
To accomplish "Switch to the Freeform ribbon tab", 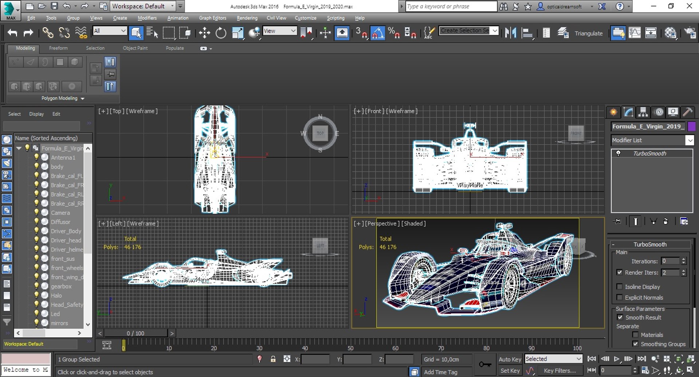I will (x=58, y=48).
